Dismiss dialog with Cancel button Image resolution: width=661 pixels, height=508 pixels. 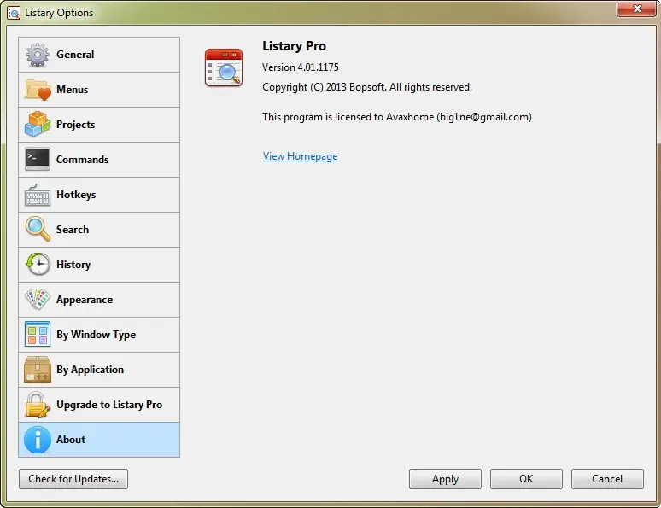(607, 479)
